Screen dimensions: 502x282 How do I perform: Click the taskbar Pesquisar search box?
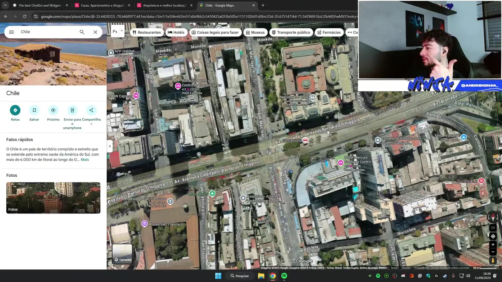[240, 276]
